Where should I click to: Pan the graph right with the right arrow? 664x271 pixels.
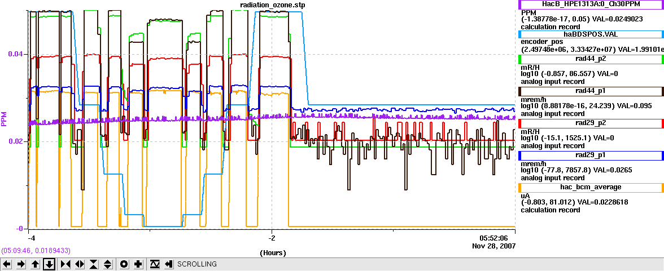pyautogui.click(x=21, y=264)
